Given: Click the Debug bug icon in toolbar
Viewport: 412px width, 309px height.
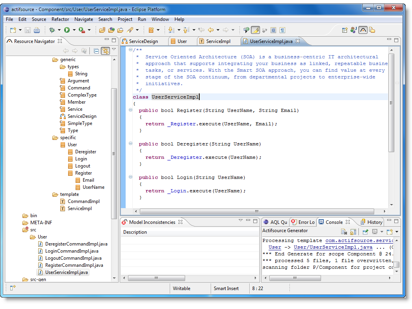Looking at the screenshot, I should point(52,30).
